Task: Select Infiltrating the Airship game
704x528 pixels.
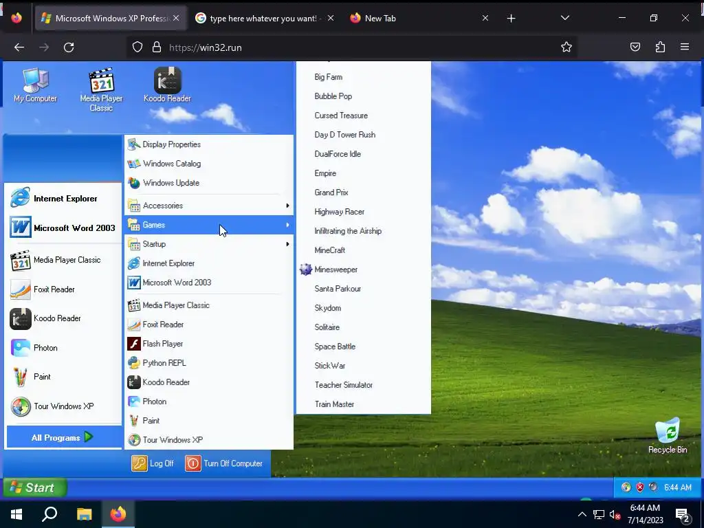Action: [x=363, y=231]
